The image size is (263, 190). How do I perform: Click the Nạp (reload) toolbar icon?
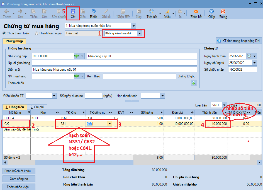(139, 11)
